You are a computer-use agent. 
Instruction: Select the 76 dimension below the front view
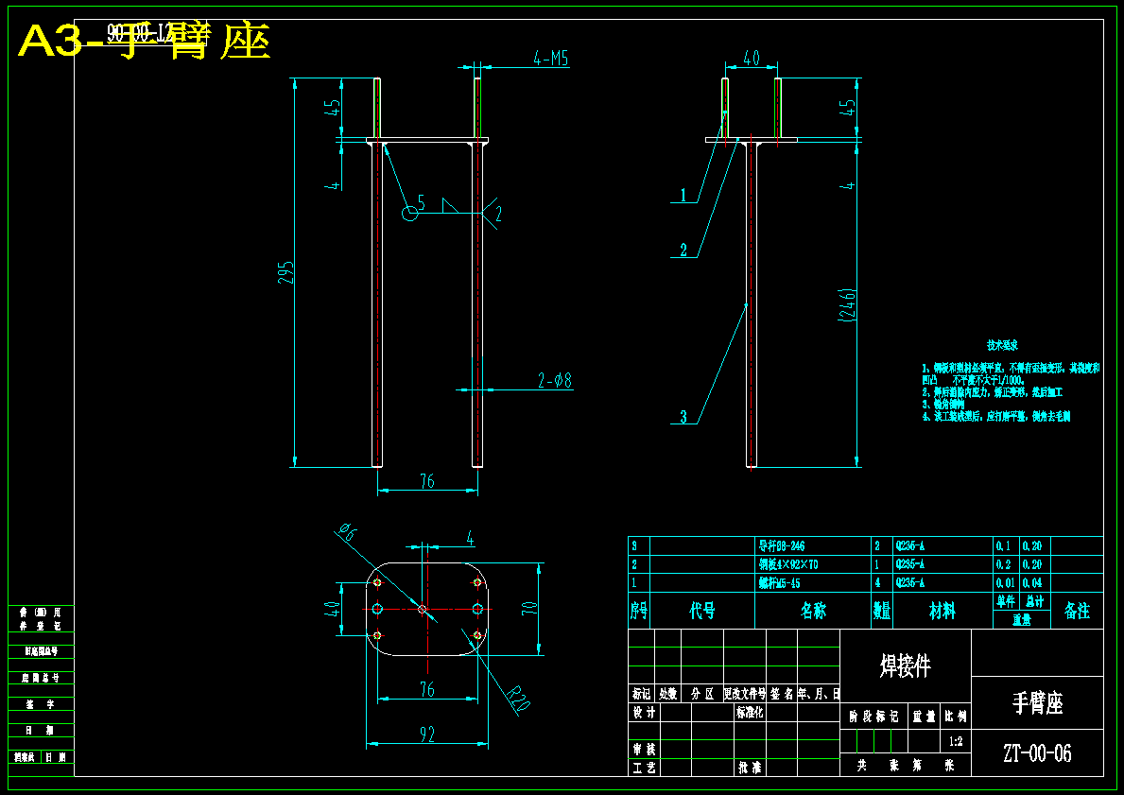426,480
